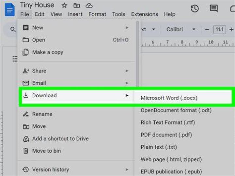
Task: Expand the Download submenu arrow
Action: [x=127, y=95]
